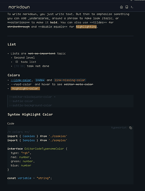Copy the typescript code block

(x=130, y=128)
